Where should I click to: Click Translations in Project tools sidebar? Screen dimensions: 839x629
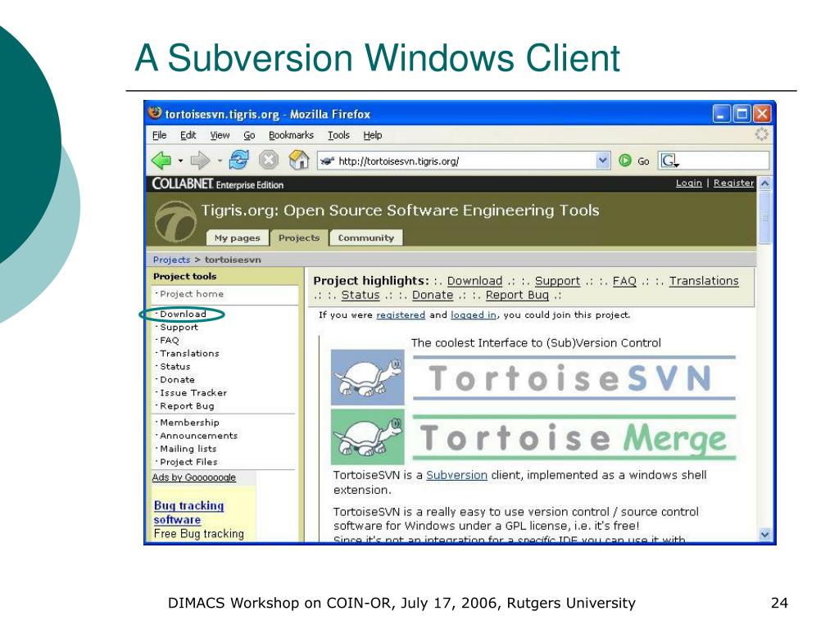(189, 354)
